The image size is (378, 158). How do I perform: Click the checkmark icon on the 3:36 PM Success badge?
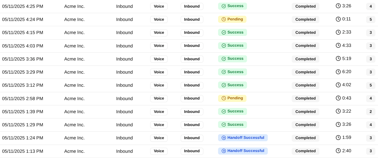tap(224, 59)
